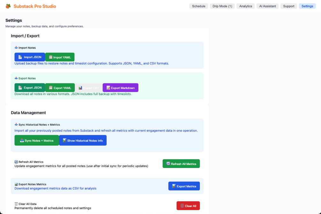Click the memo icon inside the Export Markdown button
Screen dimensions: 321x214
[x=108, y=88]
